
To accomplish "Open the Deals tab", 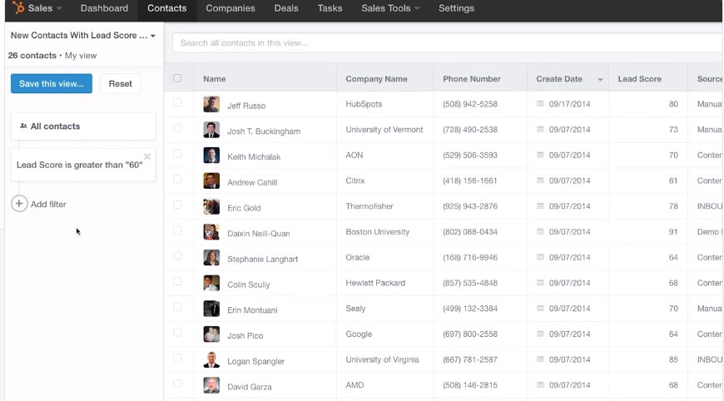I will (x=285, y=7).
